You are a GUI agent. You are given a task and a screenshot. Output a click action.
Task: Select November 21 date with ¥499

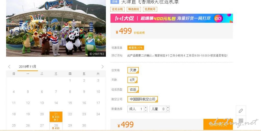pos(56,117)
